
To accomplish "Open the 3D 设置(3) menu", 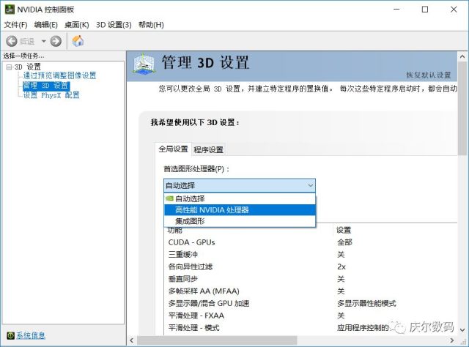I will tap(114, 25).
